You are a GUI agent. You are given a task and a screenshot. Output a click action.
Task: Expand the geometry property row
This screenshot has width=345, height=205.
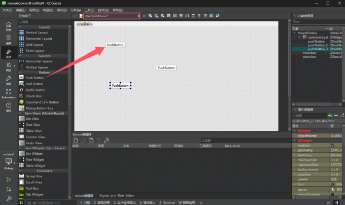(x=295, y=150)
